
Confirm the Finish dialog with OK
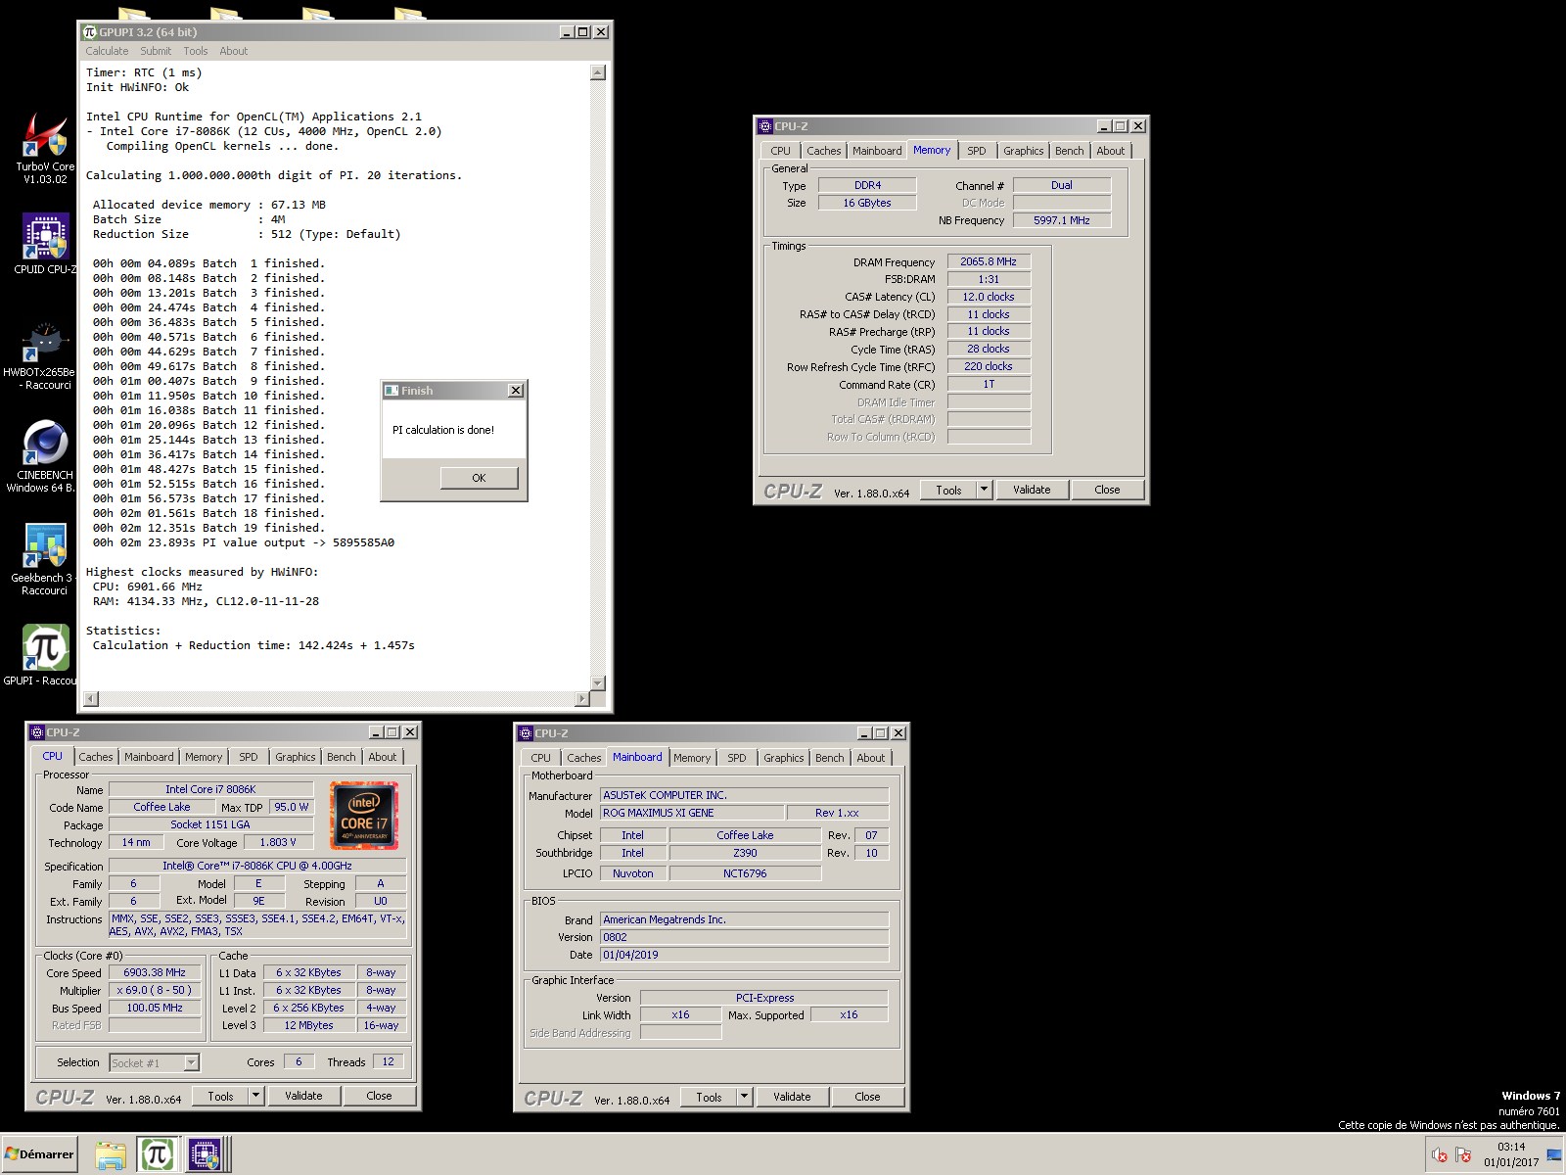click(x=479, y=478)
